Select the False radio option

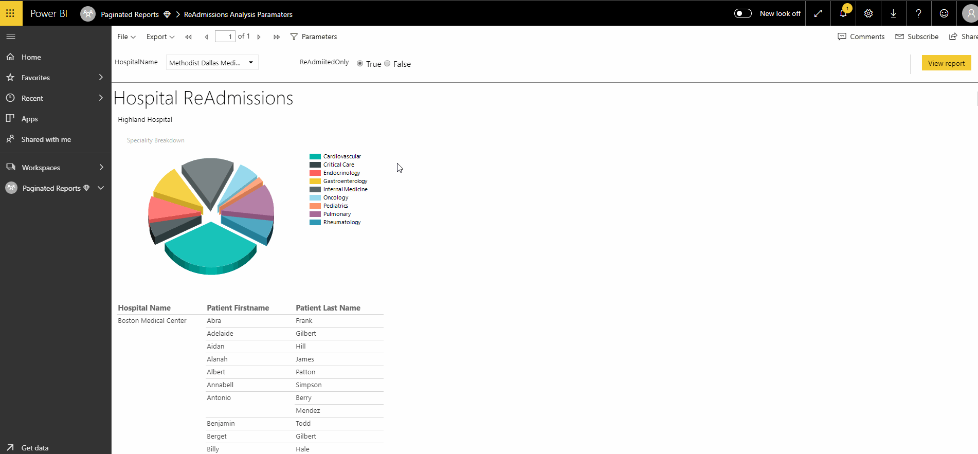(387, 64)
